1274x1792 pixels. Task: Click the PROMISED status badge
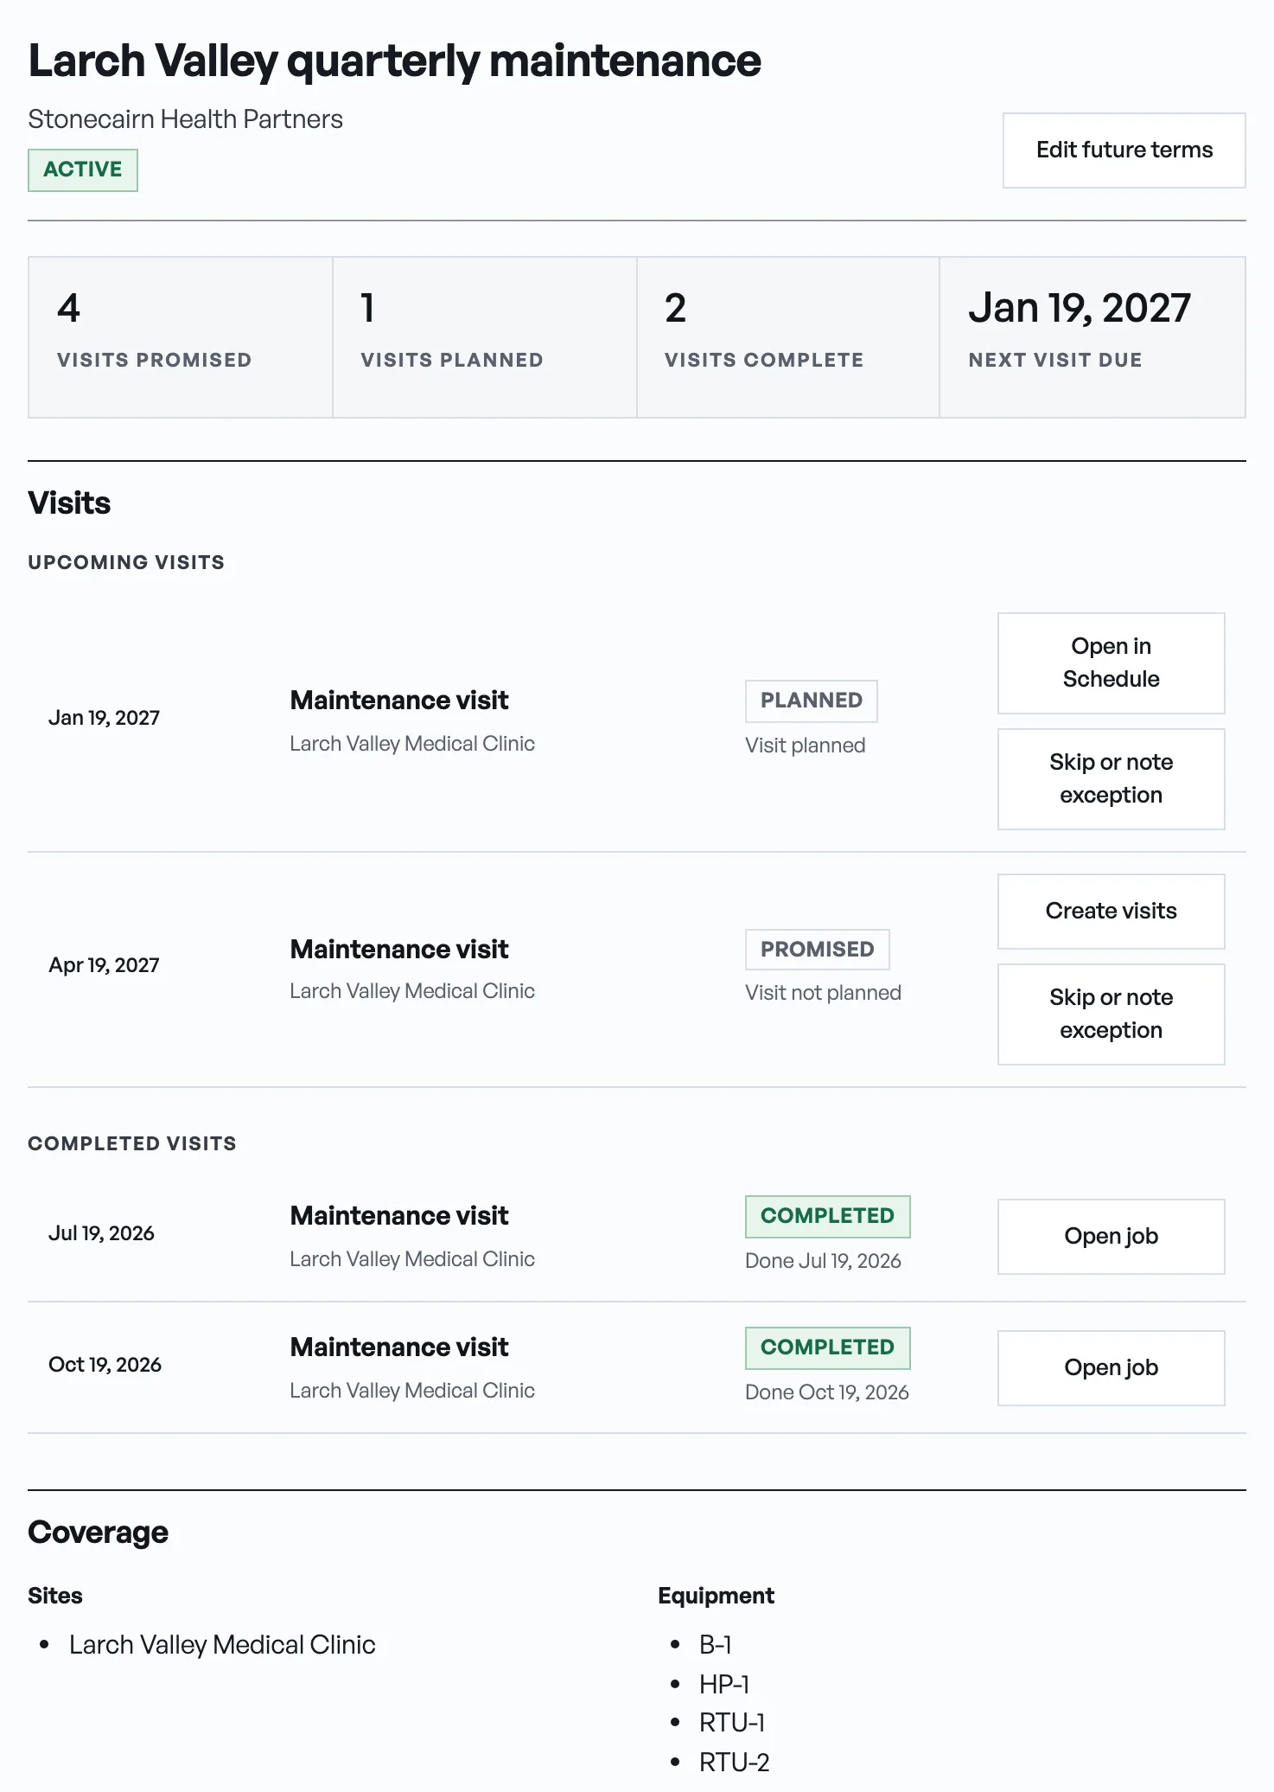click(x=818, y=950)
